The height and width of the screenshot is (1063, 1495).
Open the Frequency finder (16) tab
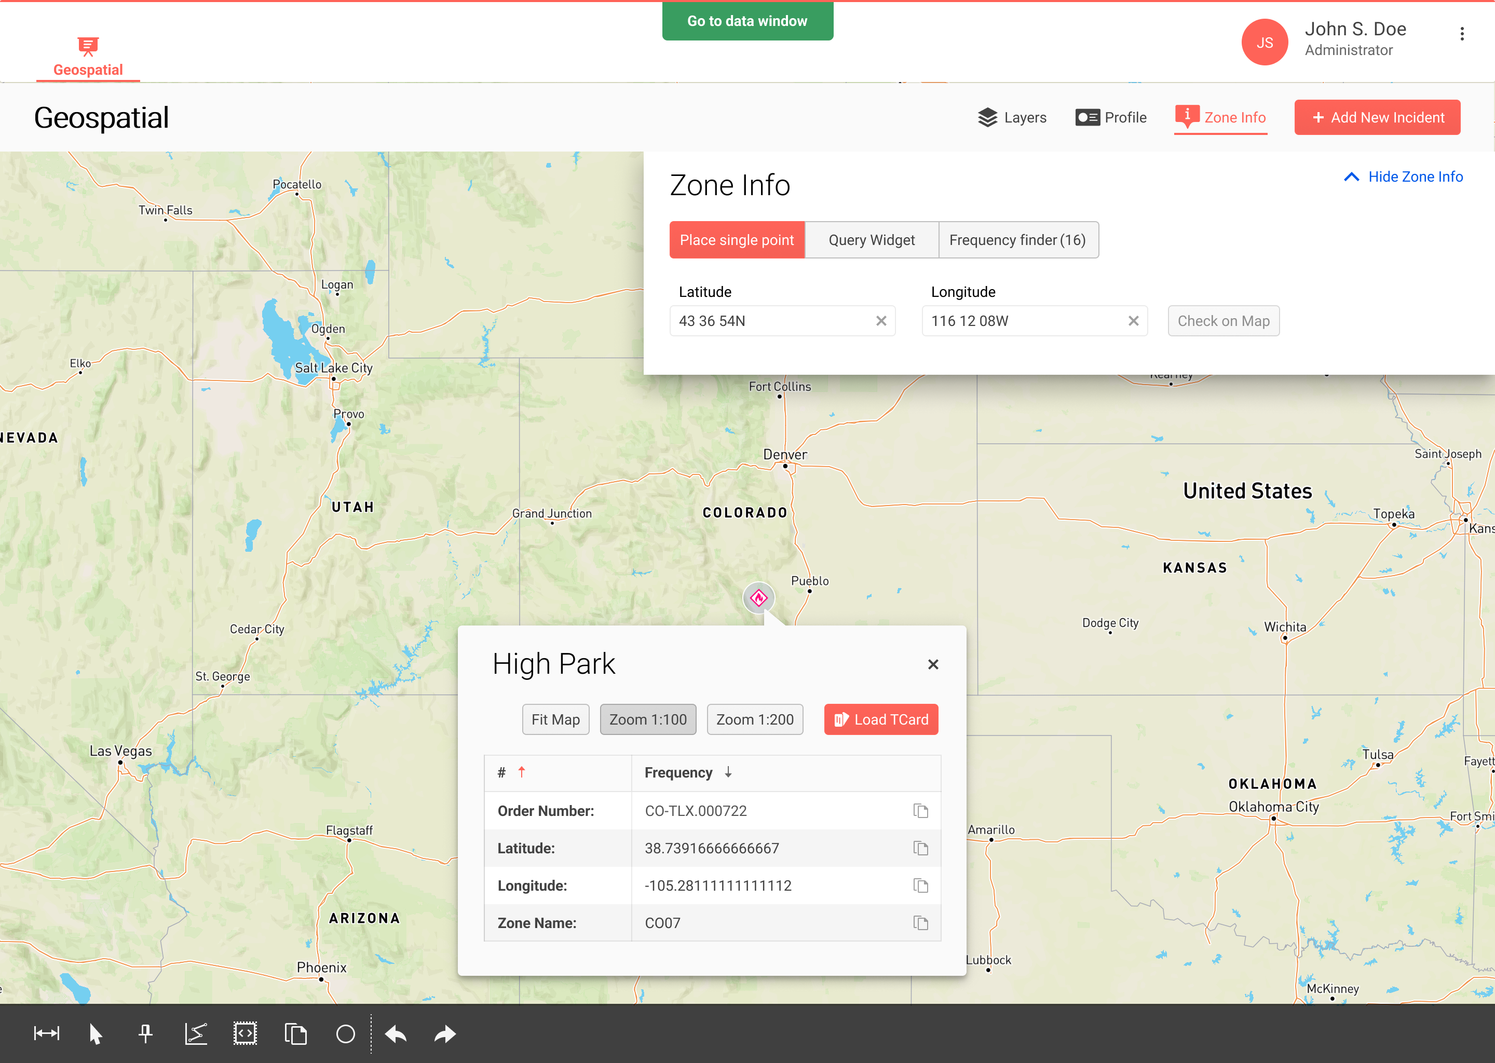(1017, 240)
